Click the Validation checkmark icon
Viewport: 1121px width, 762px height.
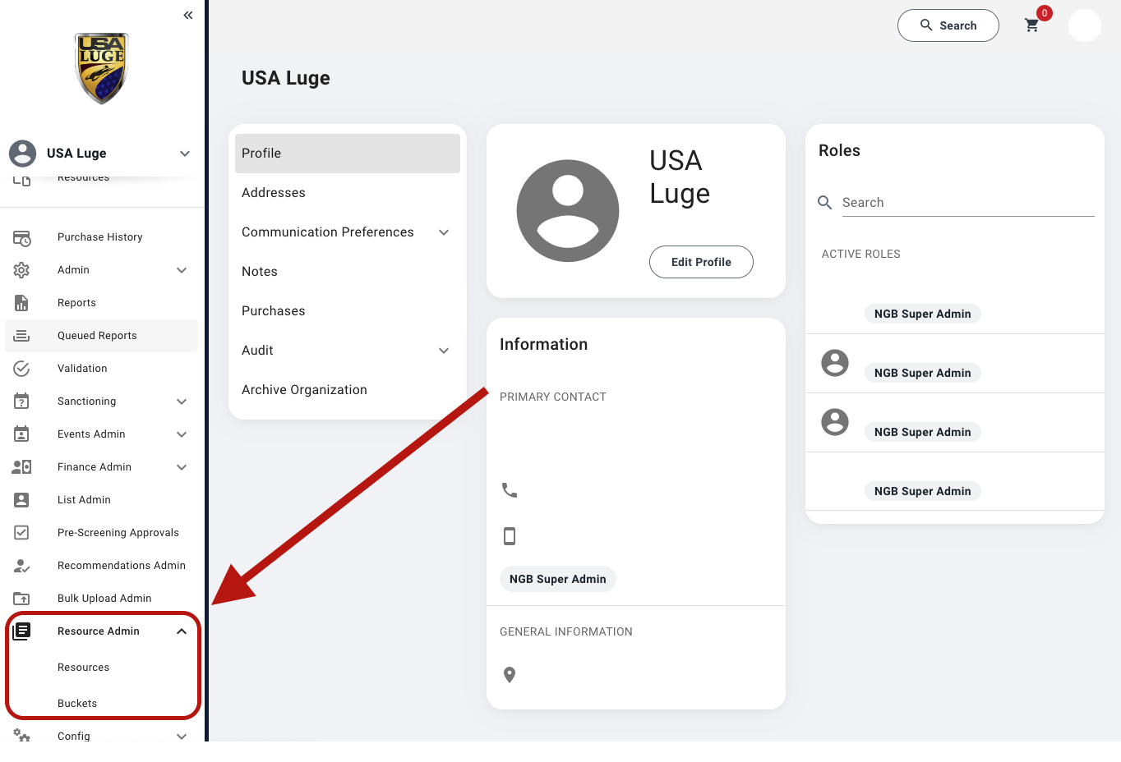(22, 369)
